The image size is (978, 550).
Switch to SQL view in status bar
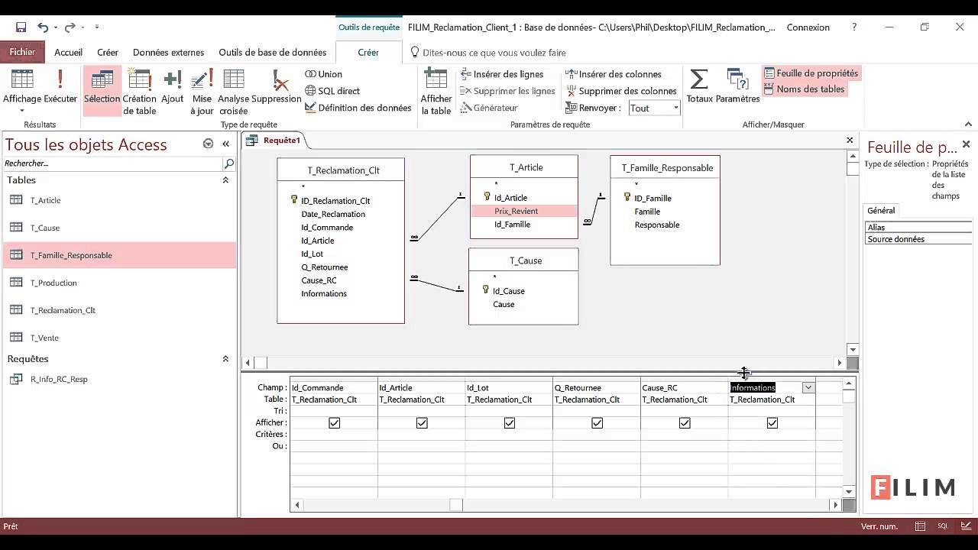(x=942, y=526)
